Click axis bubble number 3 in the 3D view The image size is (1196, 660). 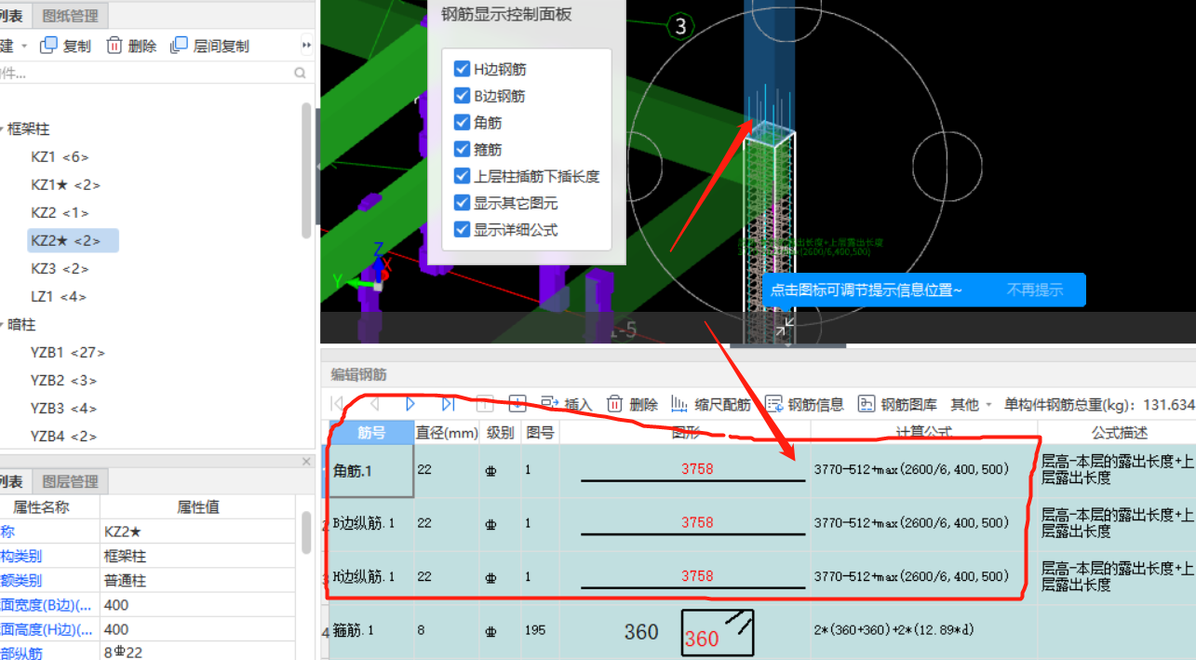(680, 27)
